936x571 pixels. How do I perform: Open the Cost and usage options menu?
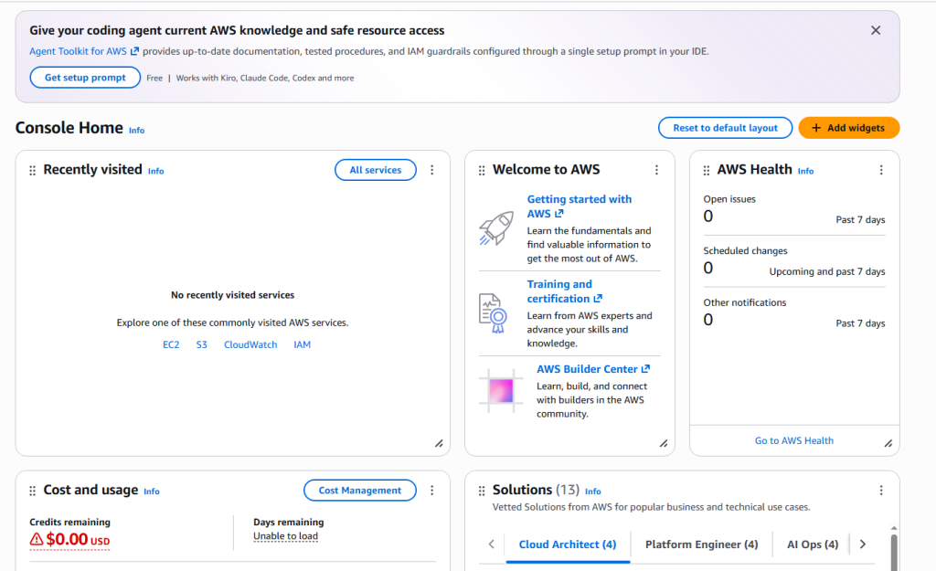(432, 491)
